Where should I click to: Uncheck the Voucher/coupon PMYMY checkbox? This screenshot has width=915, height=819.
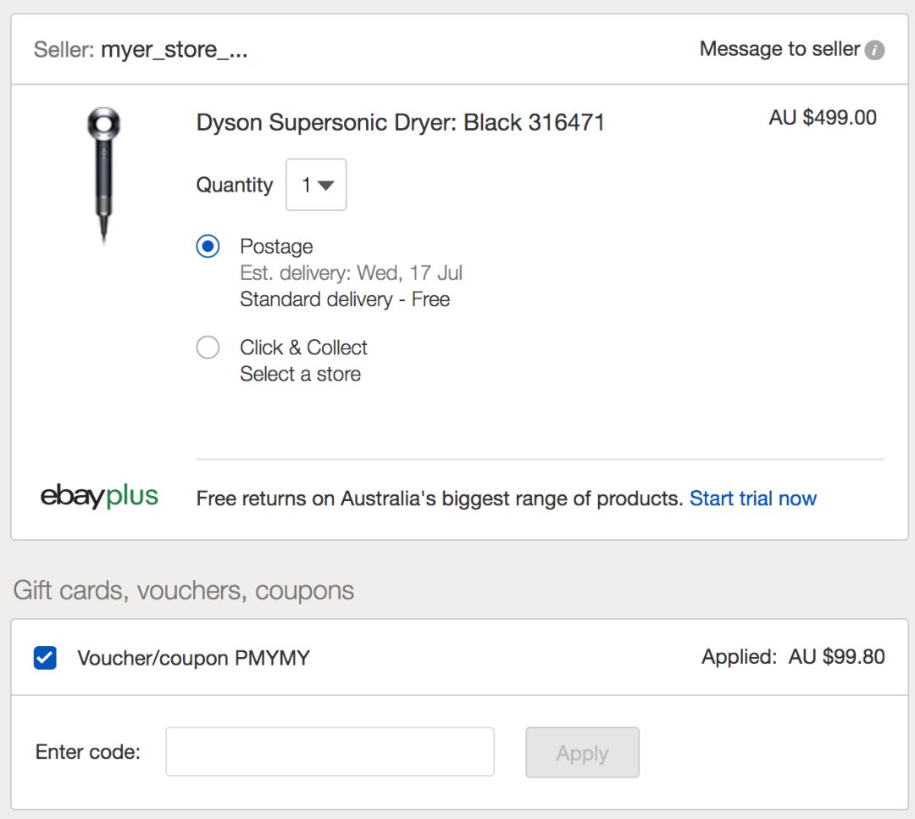pyautogui.click(x=45, y=657)
